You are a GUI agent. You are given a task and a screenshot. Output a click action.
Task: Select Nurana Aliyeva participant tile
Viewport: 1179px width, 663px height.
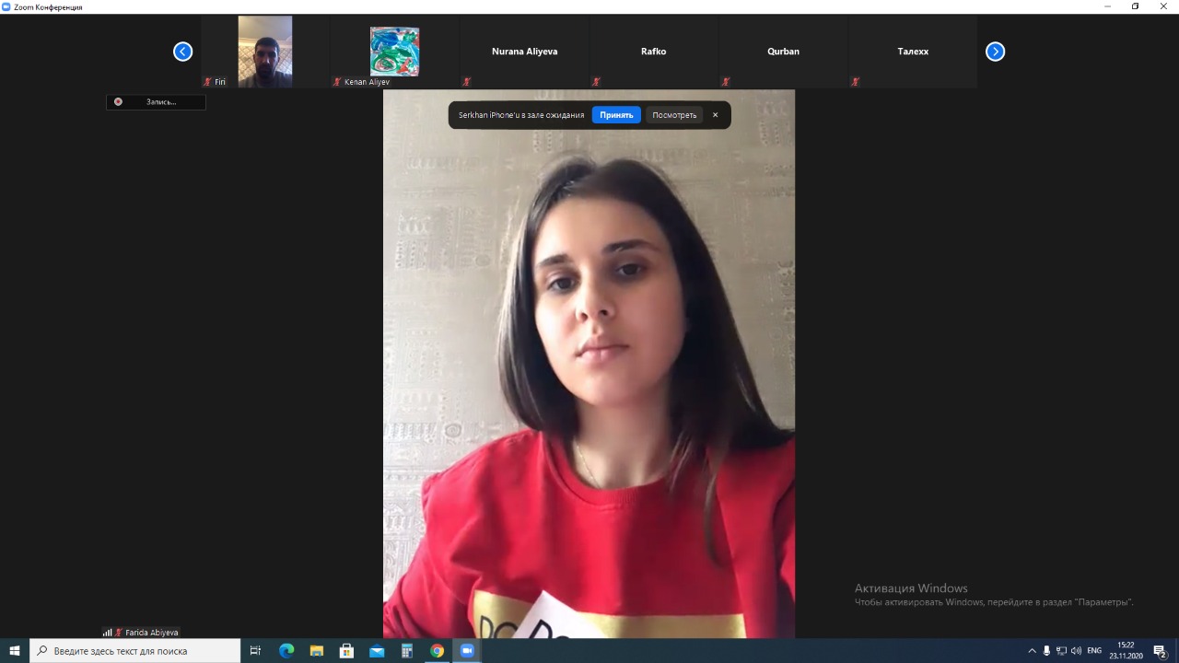click(x=524, y=52)
